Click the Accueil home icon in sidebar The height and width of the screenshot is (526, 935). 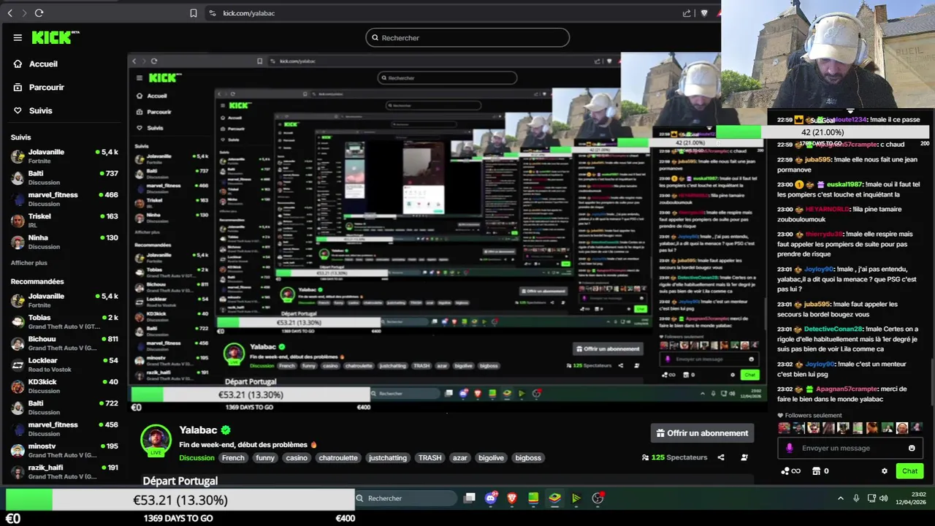click(x=18, y=64)
